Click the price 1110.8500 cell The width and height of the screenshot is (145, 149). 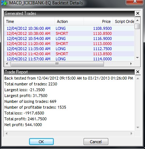102,33
